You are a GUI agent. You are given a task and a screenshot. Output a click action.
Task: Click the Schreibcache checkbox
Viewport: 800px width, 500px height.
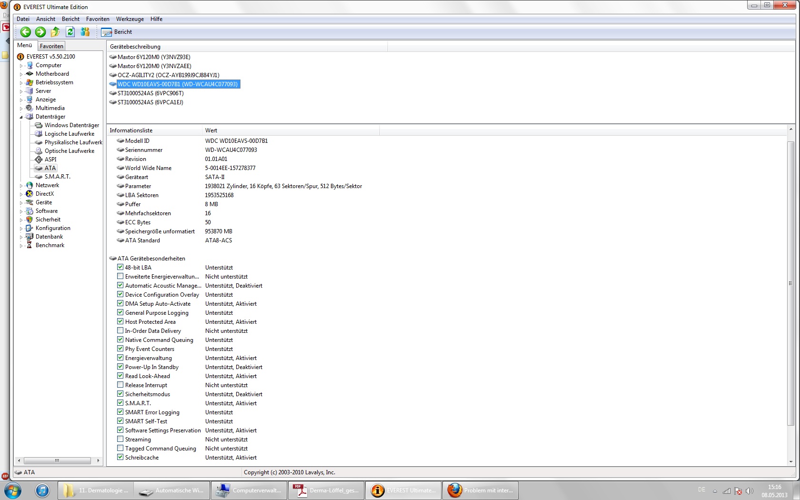click(120, 457)
